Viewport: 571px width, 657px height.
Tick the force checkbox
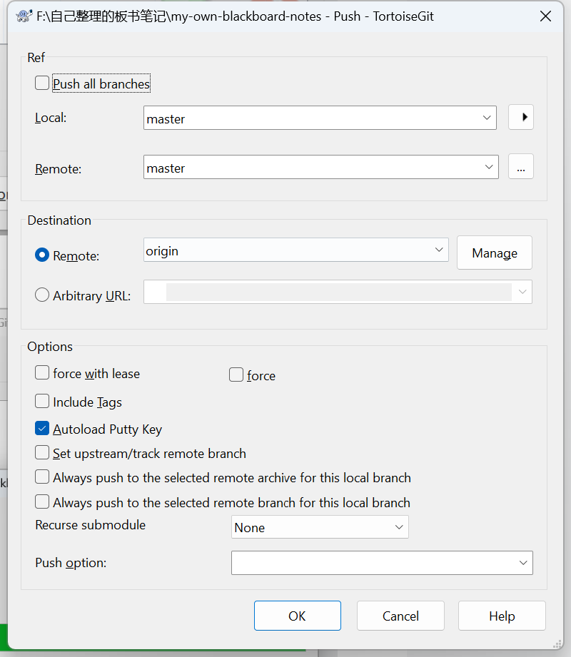pyautogui.click(x=236, y=375)
